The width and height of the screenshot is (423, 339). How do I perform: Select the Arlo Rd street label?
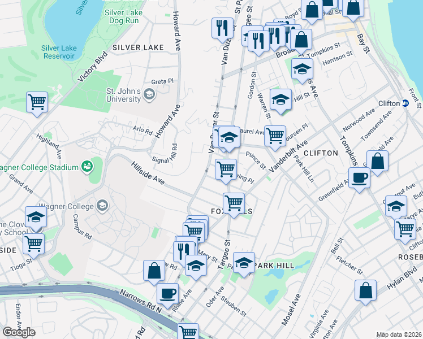[143, 130]
